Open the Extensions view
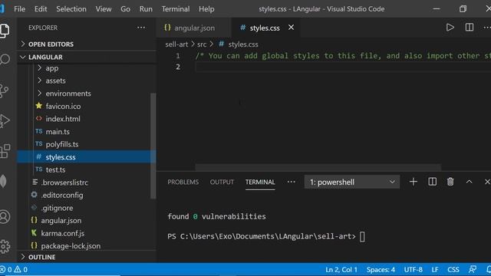The image size is (491, 276). tap(5, 152)
